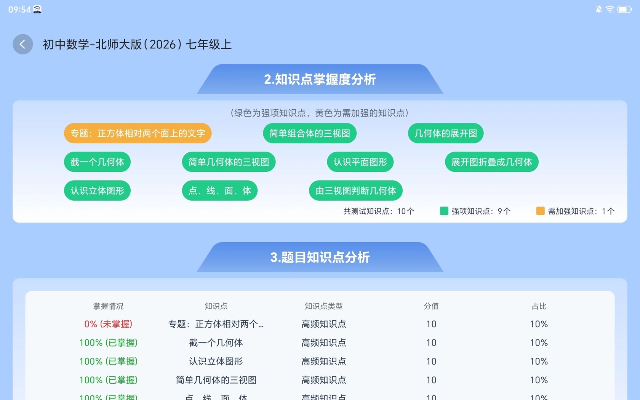Click the page title 初中数学-北师大版(2026)七年级上
The height and width of the screenshot is (400, 640).
(137, 45)
